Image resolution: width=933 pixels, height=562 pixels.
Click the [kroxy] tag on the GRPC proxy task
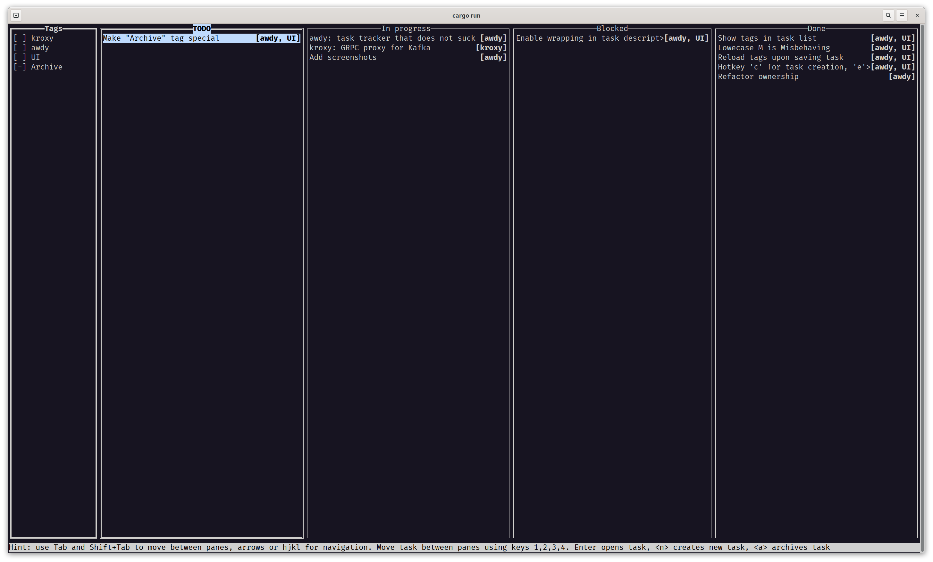491,48
